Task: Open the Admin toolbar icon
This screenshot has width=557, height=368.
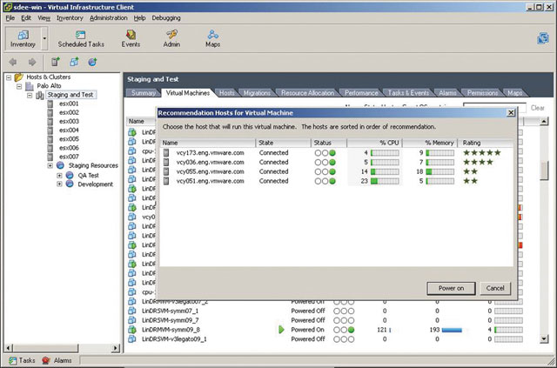Action: pos(171,39)
